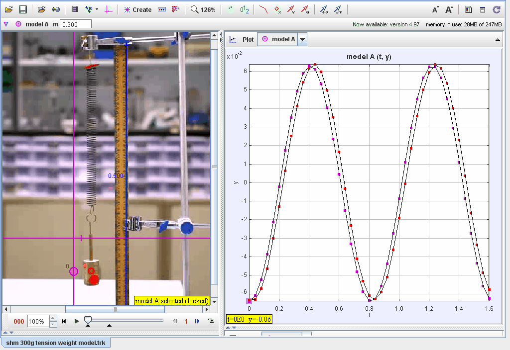The height and width of the screenshot is (350, 510).
Task: Toggle multiply vectors by mass icon
Action: pos(338,9)
